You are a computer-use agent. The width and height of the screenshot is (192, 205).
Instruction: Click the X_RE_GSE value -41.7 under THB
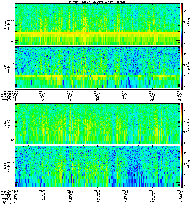point(97,91)
